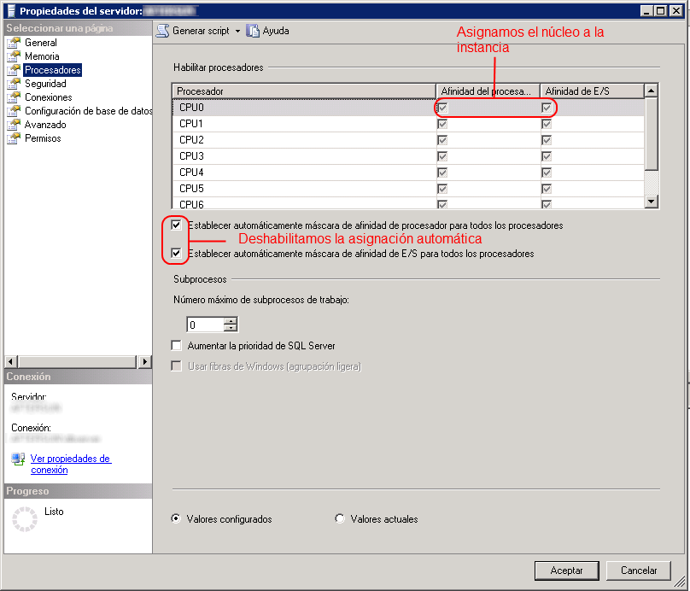The image size is (690, 591).
Task: Select the Seguridad page icon
Action: [14, 84]
